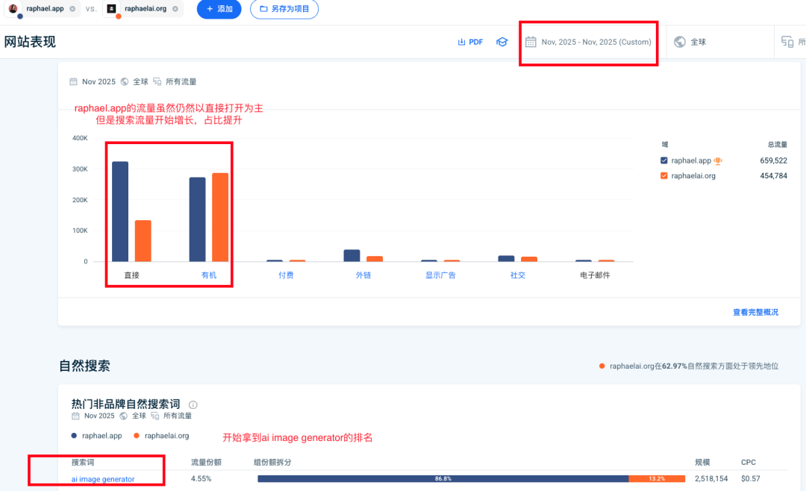This screenshot has width=806, height=491.
Task: Click the 4.55% traffic share value
Action: click(201, 478)
